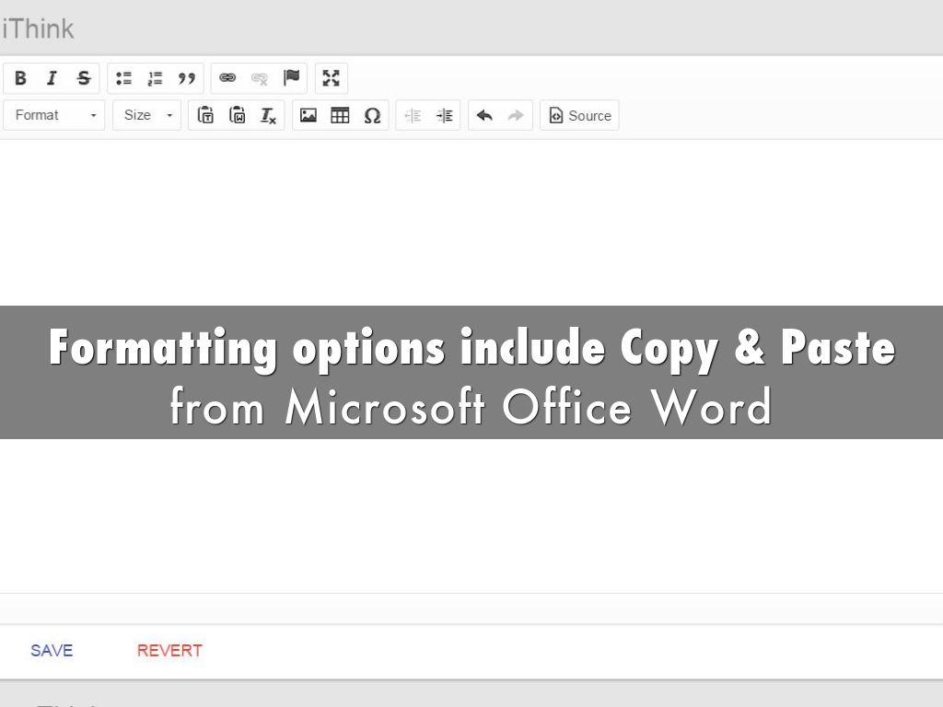Insert a bulleted list
The height and width of the screenshot is (707, 943).
click(x=124, y=78)
